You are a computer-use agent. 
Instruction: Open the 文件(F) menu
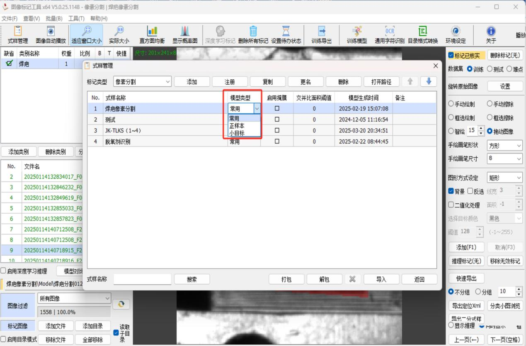pos(10,19)
